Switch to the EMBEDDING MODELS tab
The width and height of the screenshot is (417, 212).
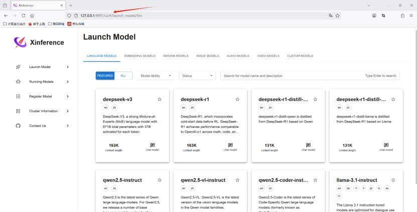(x=140, y=56)
